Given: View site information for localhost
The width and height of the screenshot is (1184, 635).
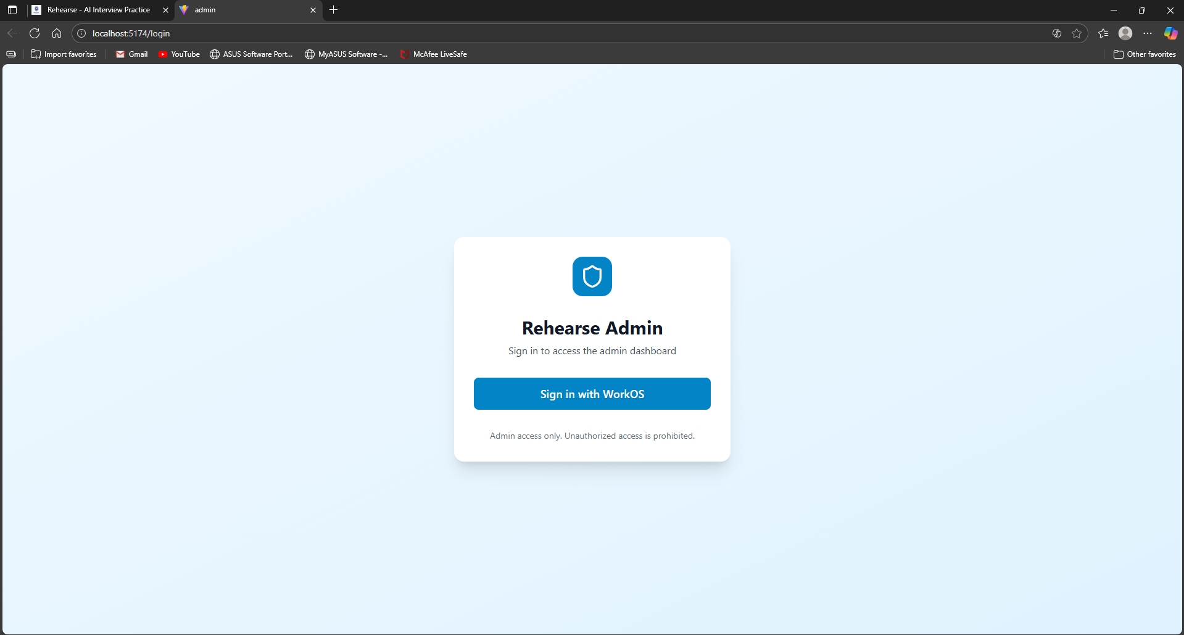Looking at the screenshot, I should [81, 33].
